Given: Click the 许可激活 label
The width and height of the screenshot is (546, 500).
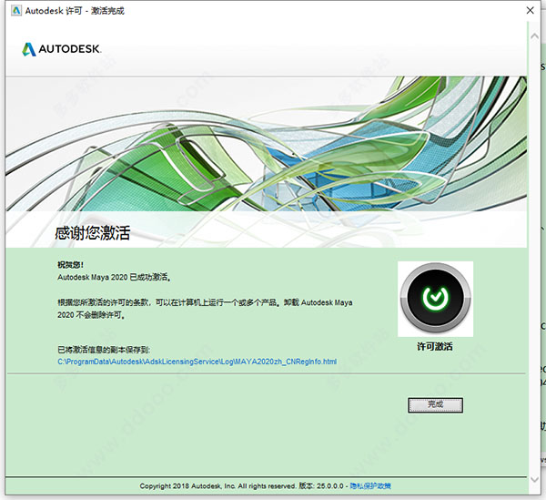Looking at the screenshot, I should pyautogui.click(x=435, y=347).
